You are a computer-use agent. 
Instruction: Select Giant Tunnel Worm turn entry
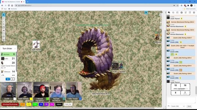coord(8,65)
